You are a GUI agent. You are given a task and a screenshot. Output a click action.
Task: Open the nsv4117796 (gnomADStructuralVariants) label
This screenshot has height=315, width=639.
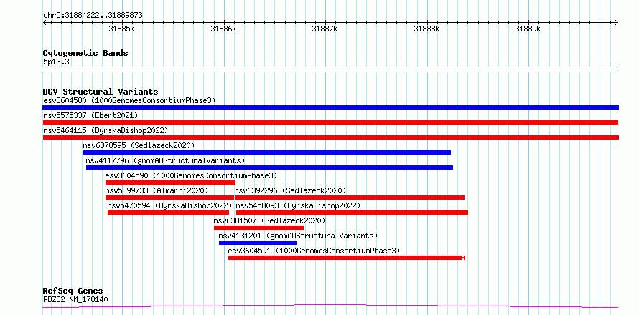coord(165,160)
